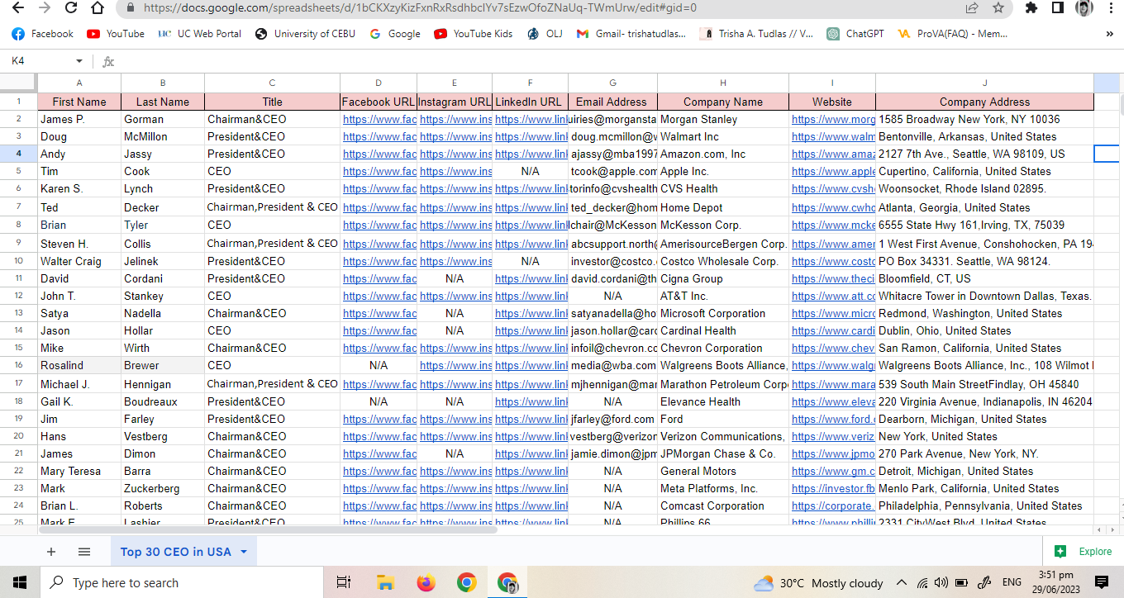Click the fx formula bar icon

tap(108, 62)
